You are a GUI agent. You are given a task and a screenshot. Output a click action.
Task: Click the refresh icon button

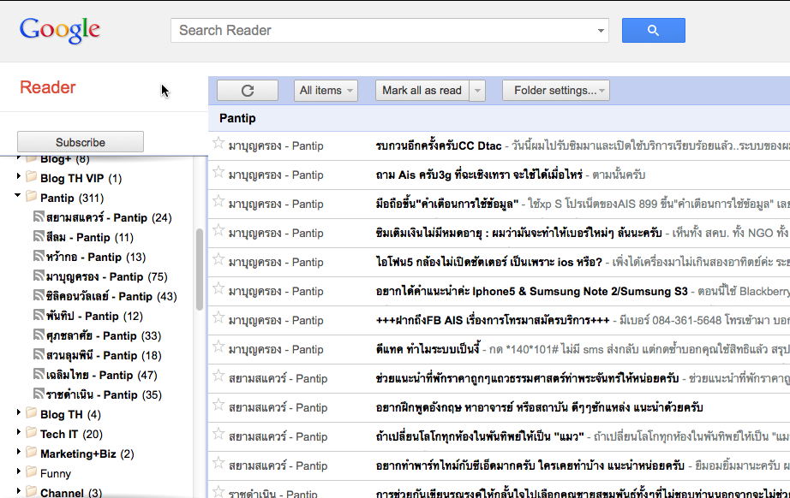click(248, 91)
